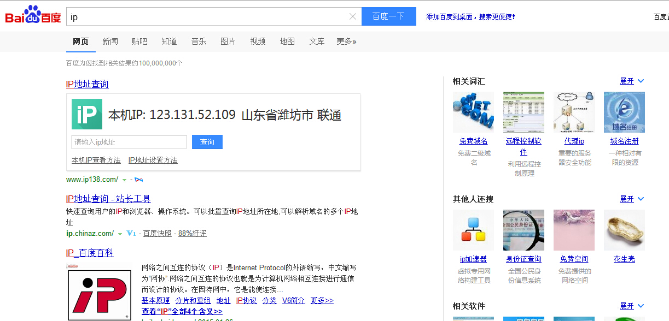Open the 88%好评 link
Image resolution: width=669 pixels, height=321 pixels.
click(x=193, y=233)
